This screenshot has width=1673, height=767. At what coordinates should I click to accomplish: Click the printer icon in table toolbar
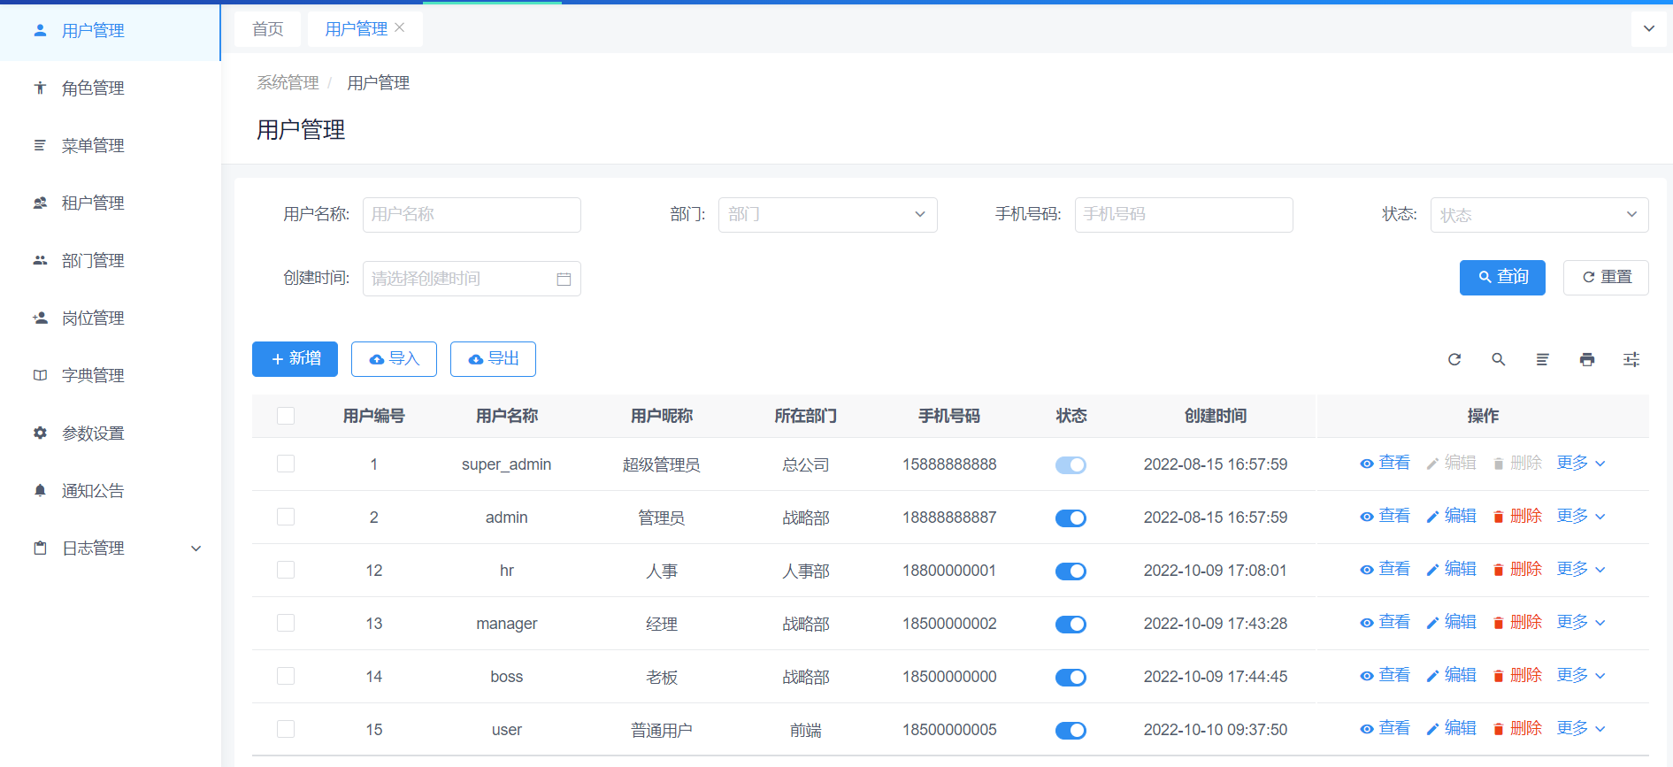[x=1587, y=359]
